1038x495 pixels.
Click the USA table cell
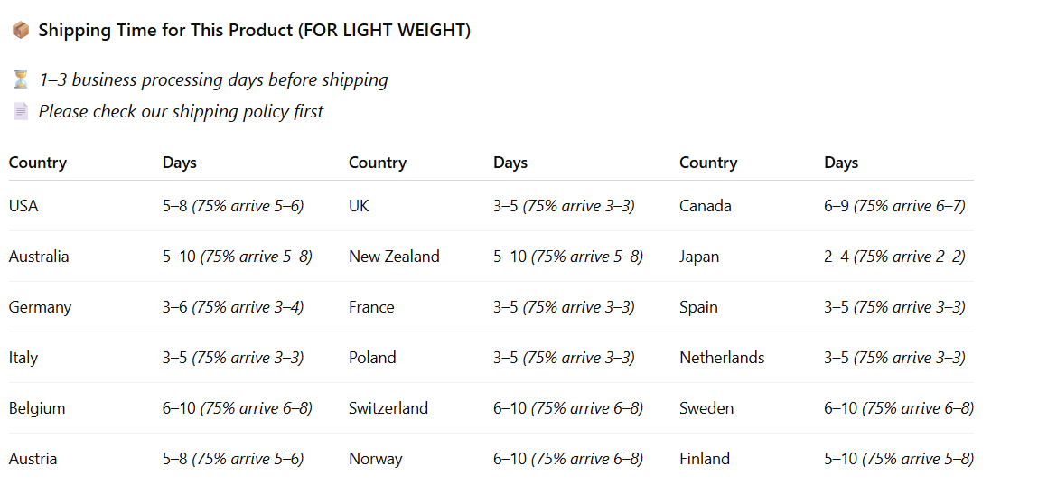point(23,206)
